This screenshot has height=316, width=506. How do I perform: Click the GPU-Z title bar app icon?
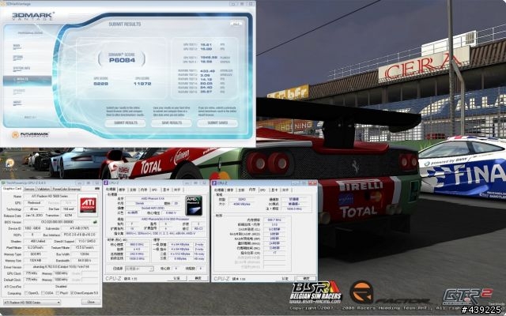(3, 182)
